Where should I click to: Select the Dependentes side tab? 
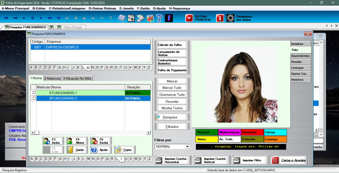pyautogui.click(x=300, y=56)
